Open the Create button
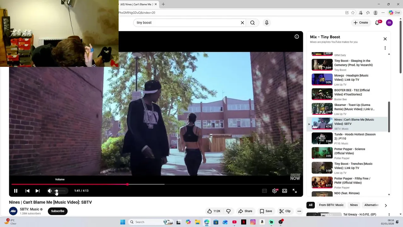 click(x=360, y=23)
